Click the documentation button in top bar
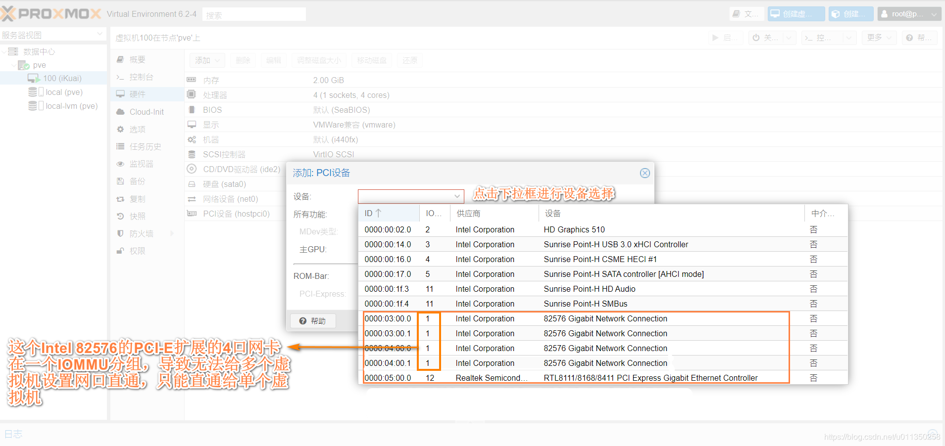This screenshot has width=945, height=446. click(x=746, y=14)
